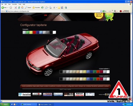
Task: Open the Tools menu
Action: click(20, 4)
